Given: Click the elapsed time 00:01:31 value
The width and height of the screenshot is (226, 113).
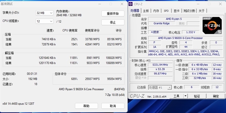Looking at the screenshot, I should (x=32, y=74).
